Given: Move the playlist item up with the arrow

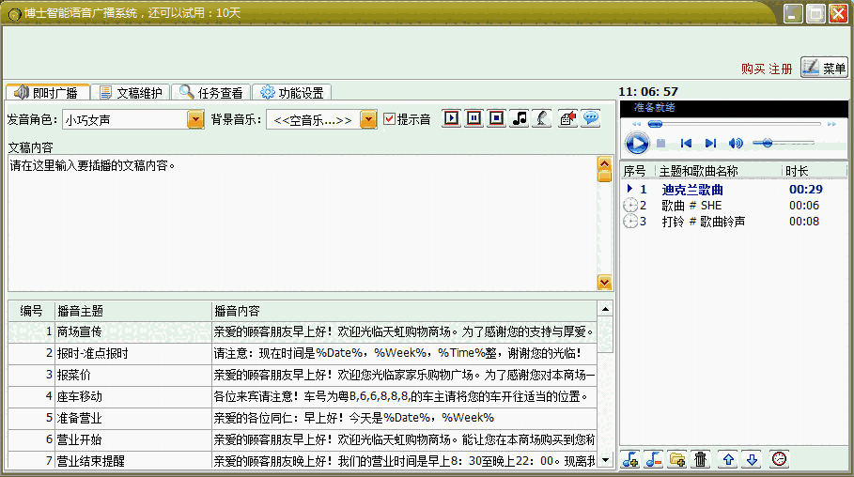Looking at the screenshot, I should [728, 459].
